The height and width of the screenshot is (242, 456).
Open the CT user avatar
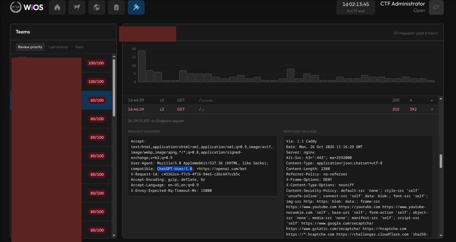436,8
